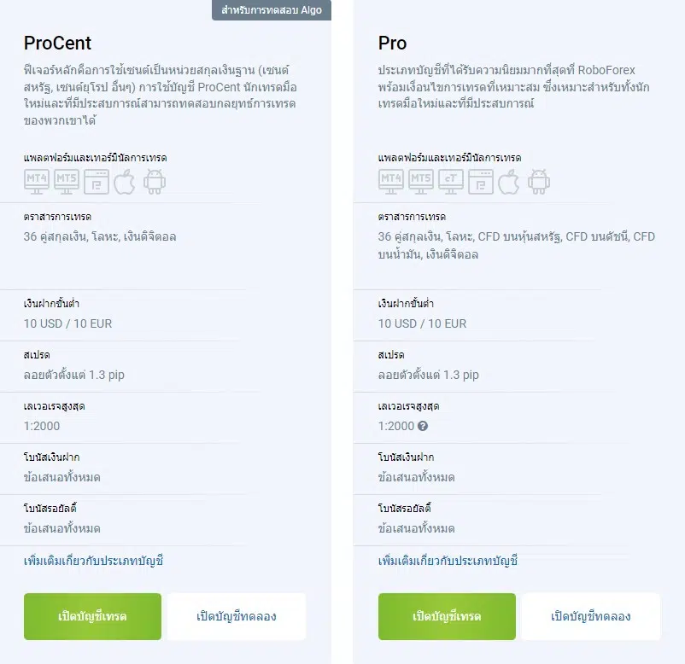685x664 pixels.
Task: Click the green open trading account button for Pro
Action: pos(447,616)
